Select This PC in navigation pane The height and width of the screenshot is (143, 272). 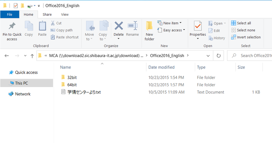click(27, 83)
